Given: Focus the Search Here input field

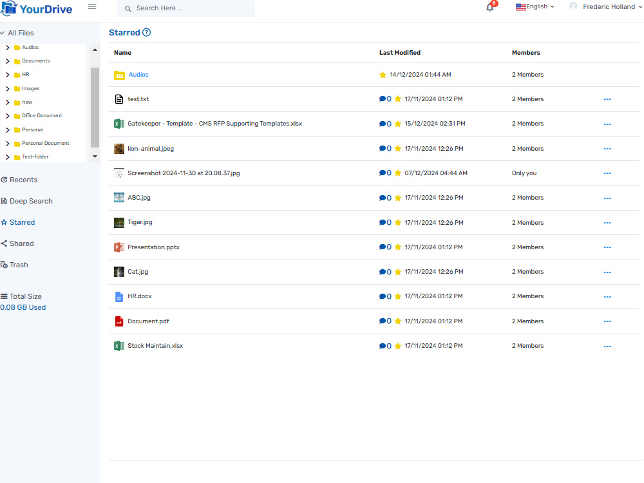Looking at the screenshot, I should click(186, 8).
